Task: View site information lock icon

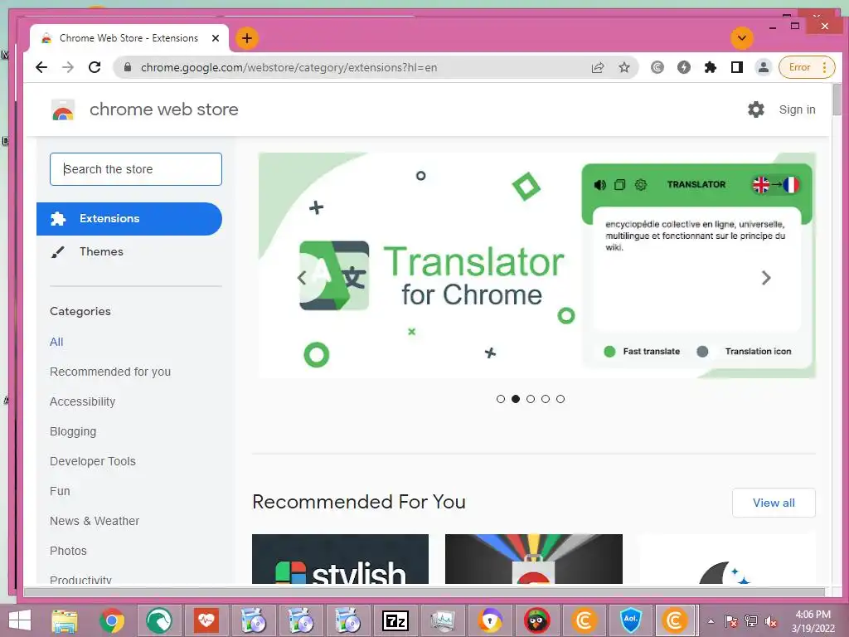Action: 128,67
